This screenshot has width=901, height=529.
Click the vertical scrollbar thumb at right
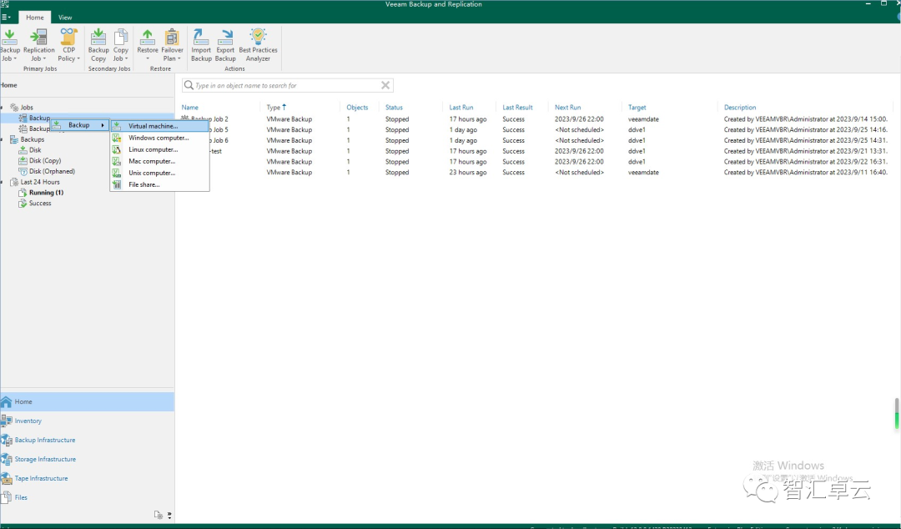pos(896,413)
